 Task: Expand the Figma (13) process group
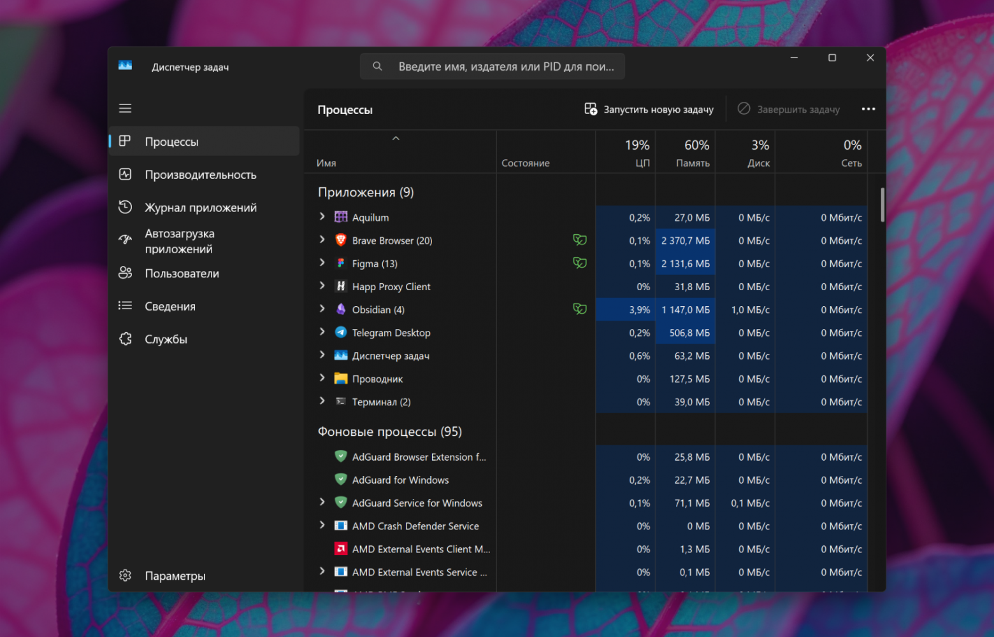point(322,263)
